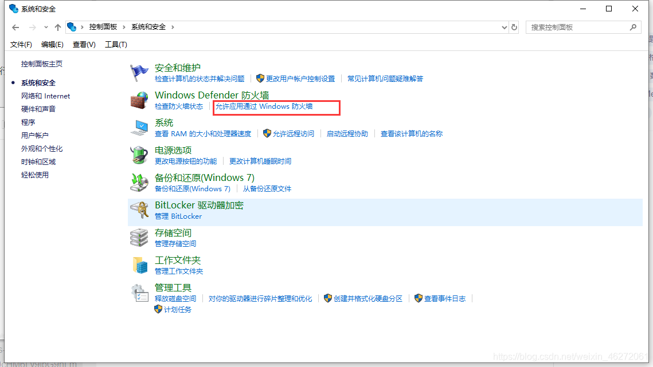Screen dimensions: 653x367
Task: Click the window title bar system icon
Action: point(13,9)
